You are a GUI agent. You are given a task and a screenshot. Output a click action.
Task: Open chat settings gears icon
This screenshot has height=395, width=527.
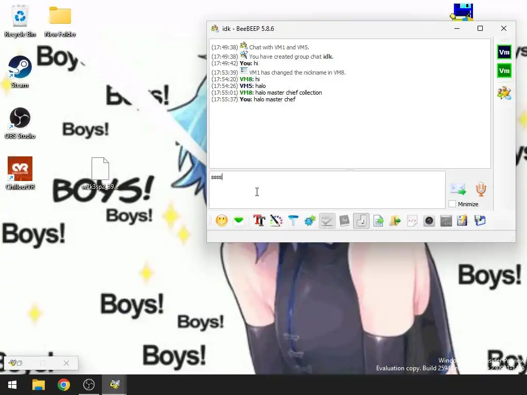click(x=310, y=221)
